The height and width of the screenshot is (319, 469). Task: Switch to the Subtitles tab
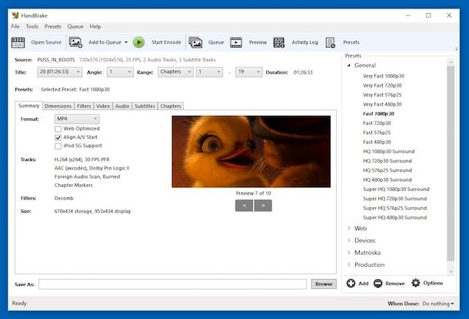pos(145,107)
